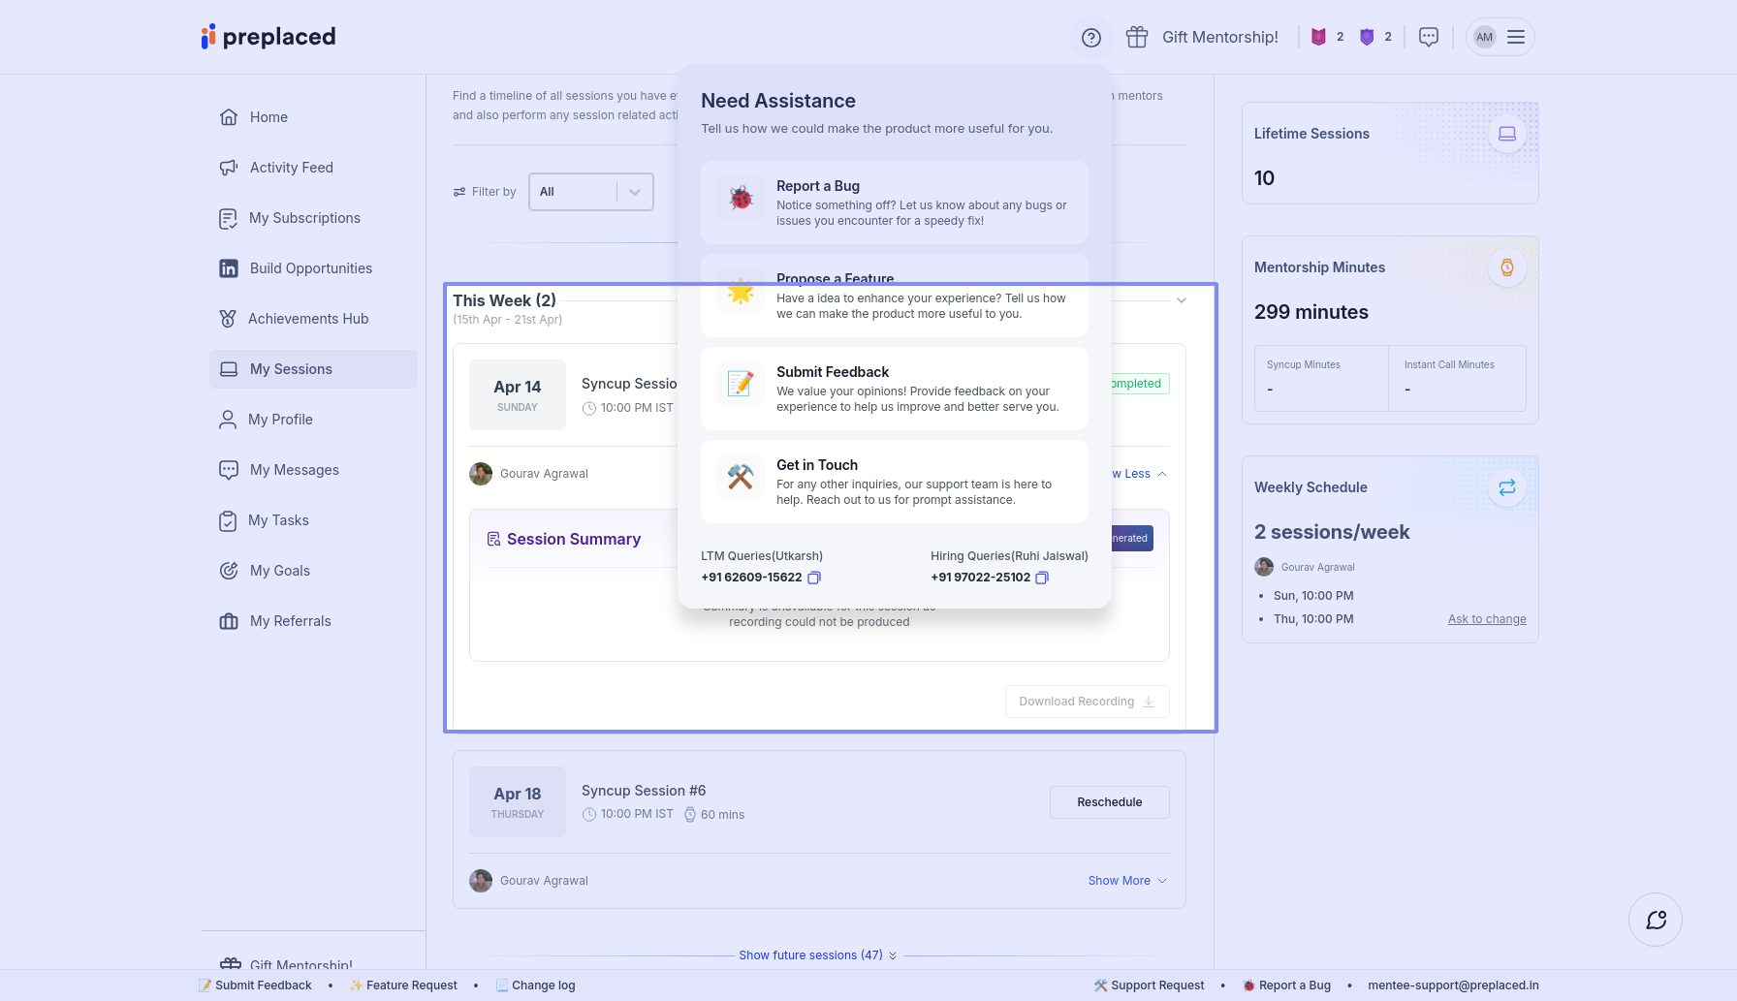Click the Ask to change link
The image size is (1737, 1001).
click(1486, 619)
